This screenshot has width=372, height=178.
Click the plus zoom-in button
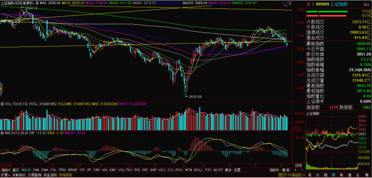(x=296, y=170)
